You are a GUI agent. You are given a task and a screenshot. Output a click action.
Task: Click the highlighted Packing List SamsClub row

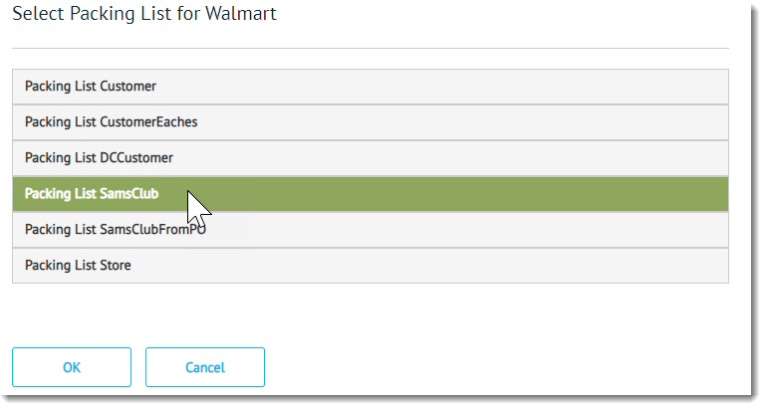(370, 194)
